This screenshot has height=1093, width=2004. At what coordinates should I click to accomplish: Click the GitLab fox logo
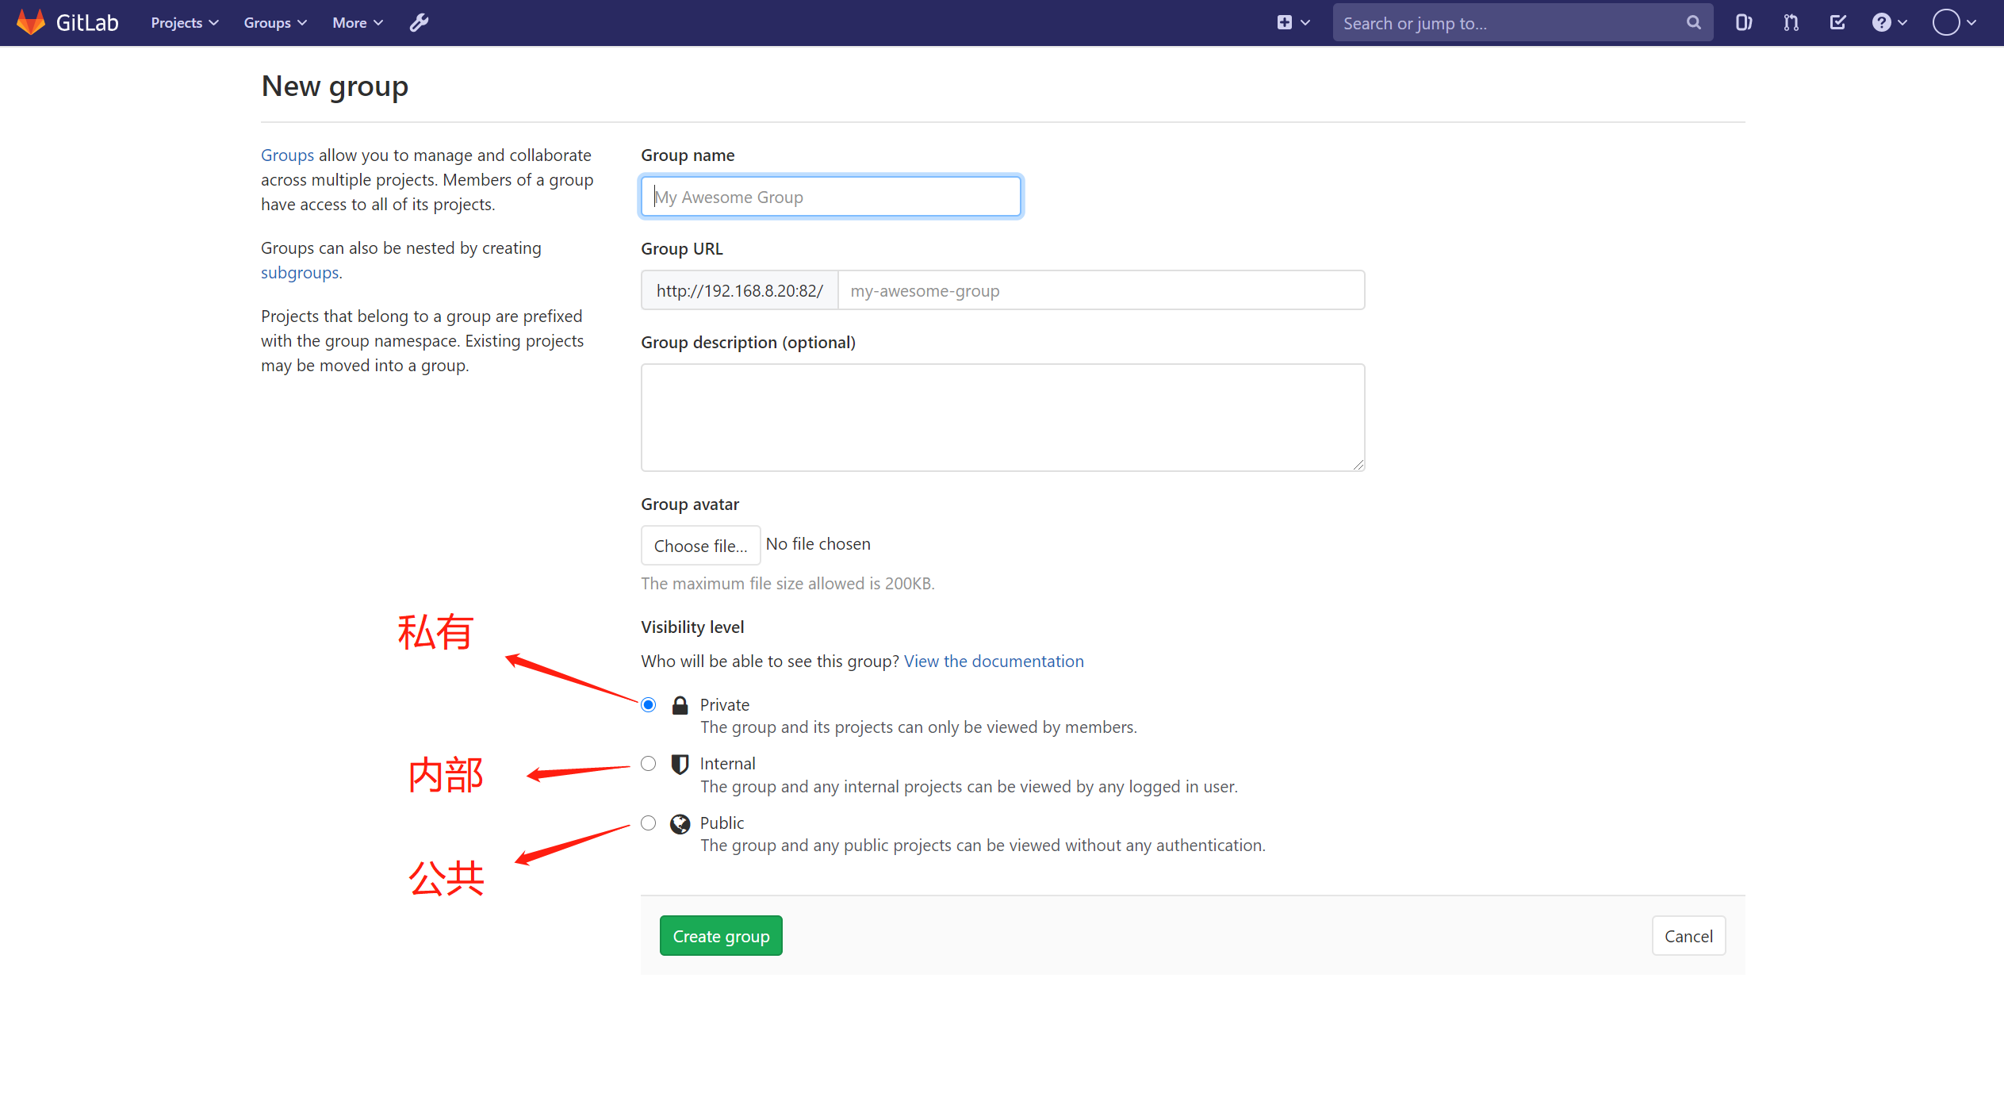click(31, 22)
